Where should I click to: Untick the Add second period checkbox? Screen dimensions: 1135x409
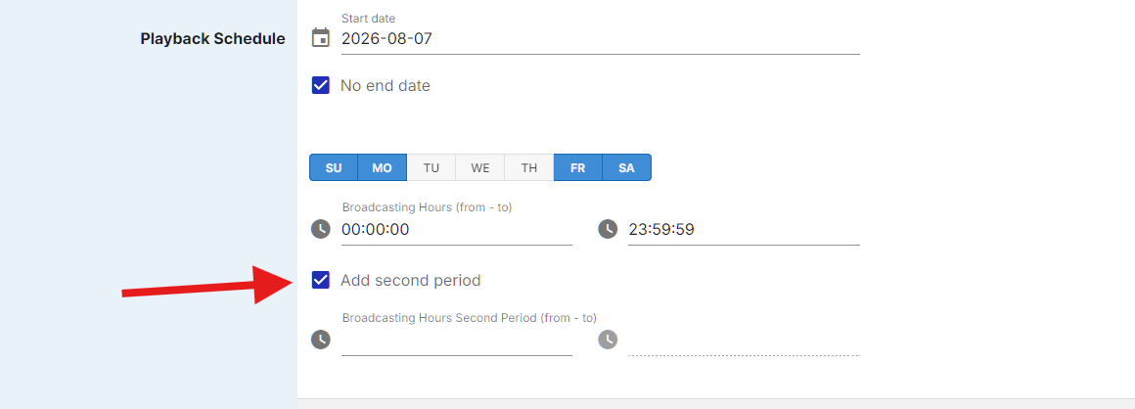pos(321,280)
